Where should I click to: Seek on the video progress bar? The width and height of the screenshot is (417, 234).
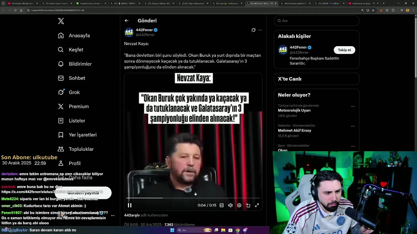point(193,198)
